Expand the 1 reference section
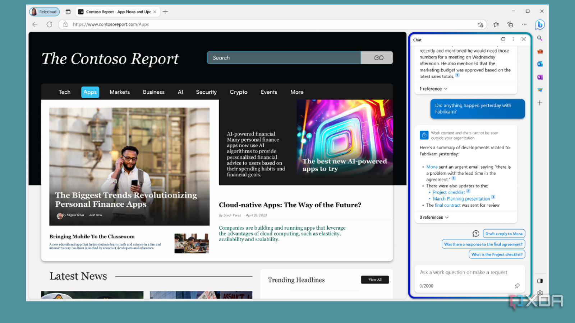Screen dimensions: 575x323 tap(433, 89)
